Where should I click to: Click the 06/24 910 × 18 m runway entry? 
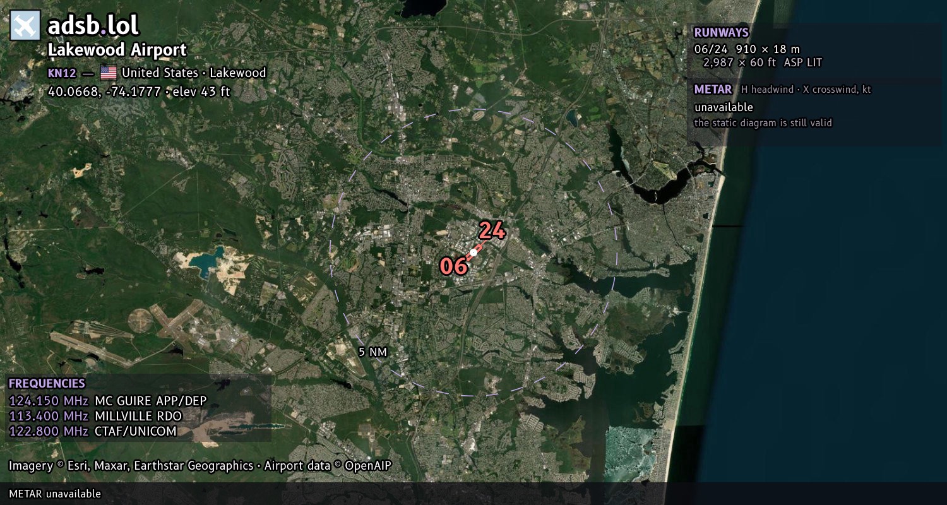click(x=747, y=49)
